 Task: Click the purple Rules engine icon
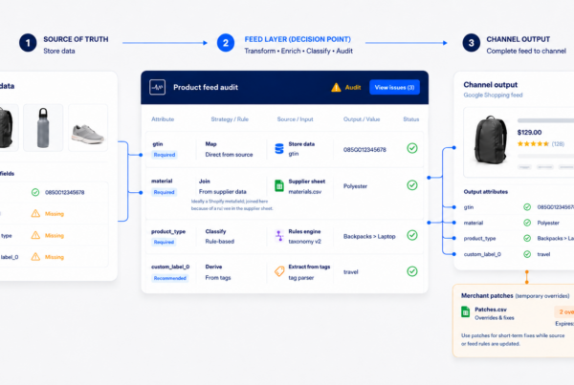tap(279, 236)
